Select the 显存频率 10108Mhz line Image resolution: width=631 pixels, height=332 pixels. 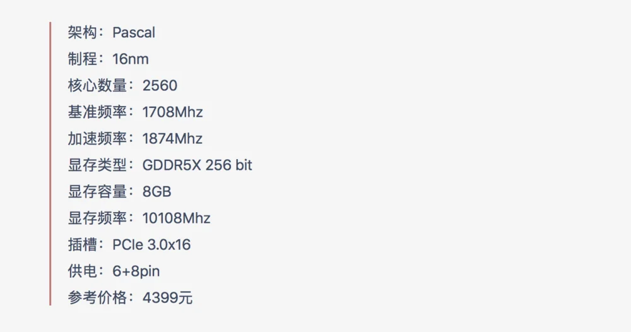click(x=139, y=218)
